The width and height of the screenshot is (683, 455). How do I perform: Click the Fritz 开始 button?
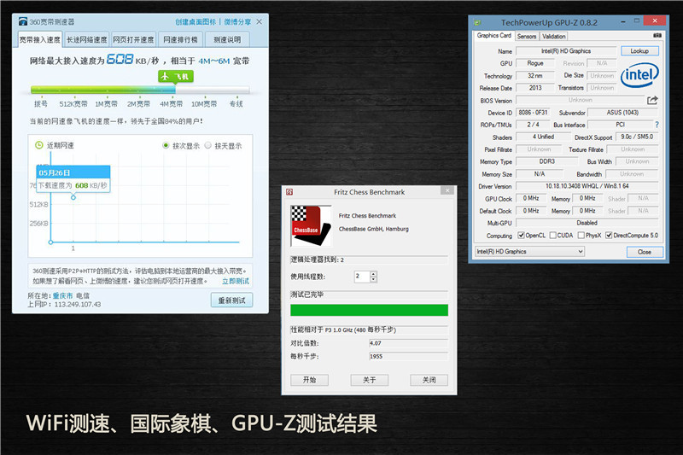tap(309, 380)
